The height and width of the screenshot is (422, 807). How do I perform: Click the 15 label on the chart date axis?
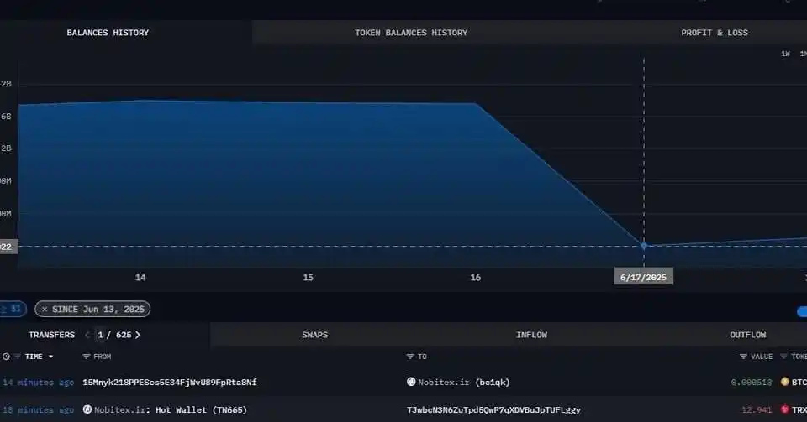point(308,277)
